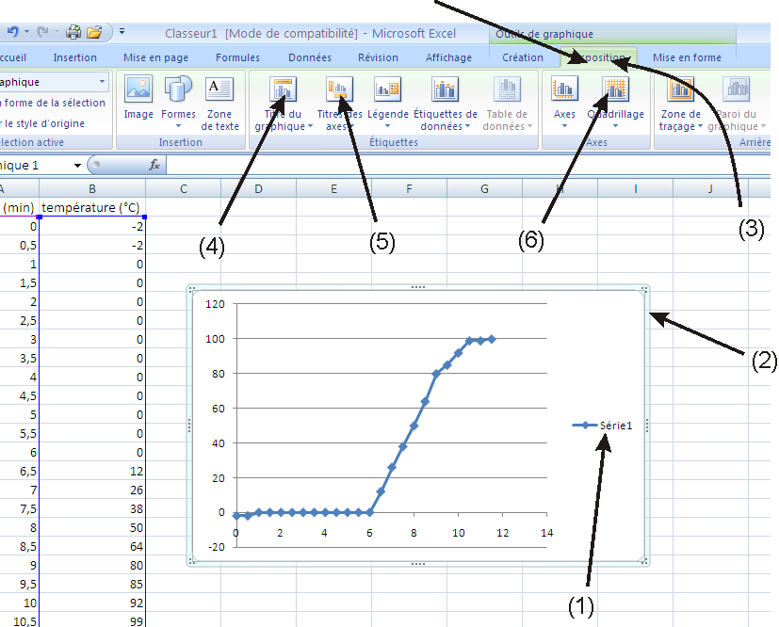Click the insert function fx button
The width and height of the screenshot is (779, 627).
click(x=155, y=165)
